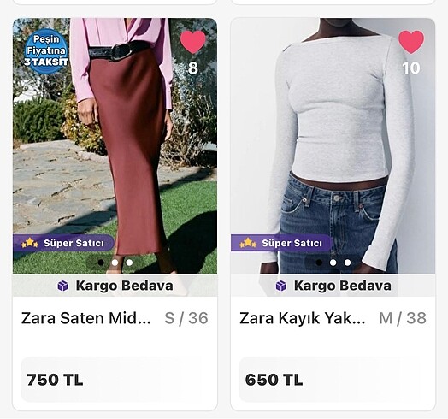Select second image dot on grey top photo
This screenshot has height=419, width=448.
tap(333, 263)
